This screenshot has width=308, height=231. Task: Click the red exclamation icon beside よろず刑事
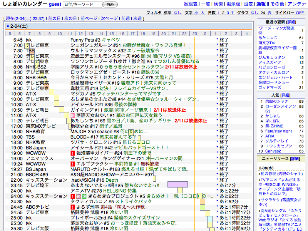[x=73, y=207]
